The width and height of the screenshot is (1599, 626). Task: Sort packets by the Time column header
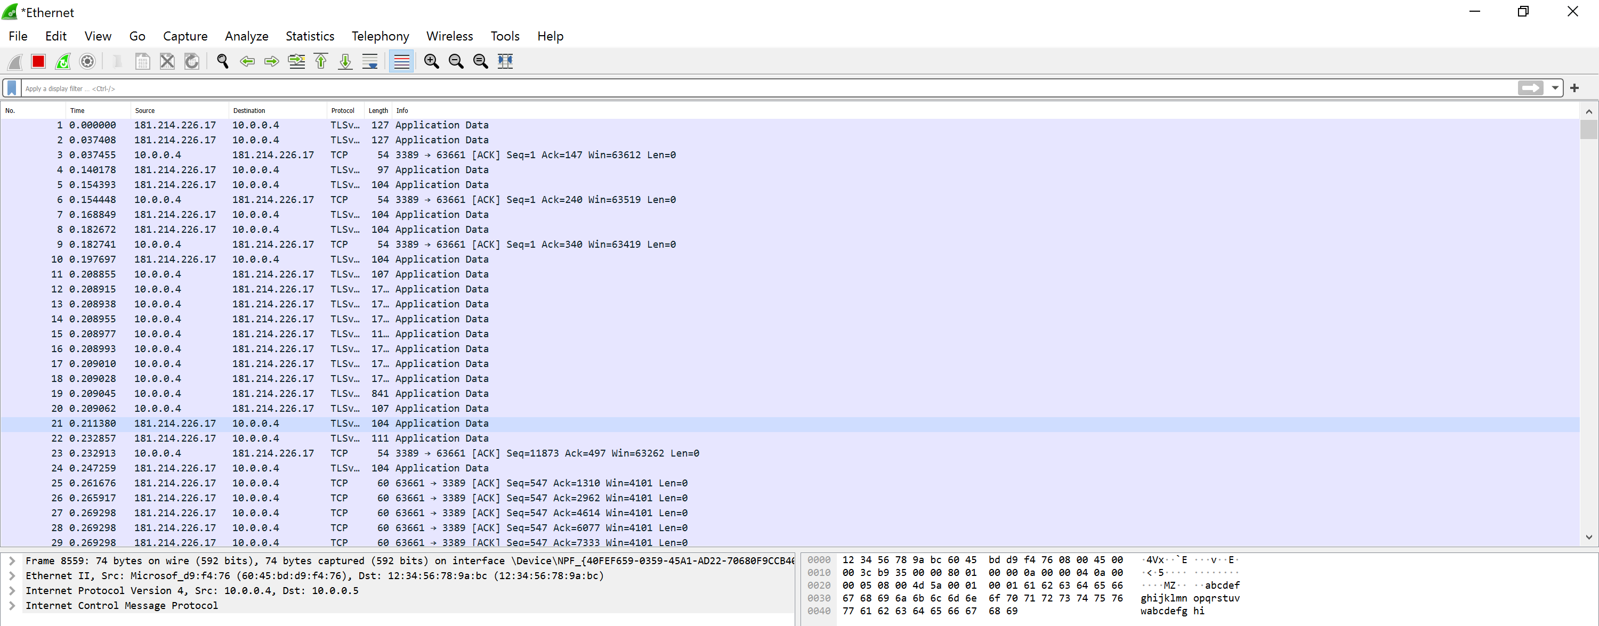coord(98,110)
